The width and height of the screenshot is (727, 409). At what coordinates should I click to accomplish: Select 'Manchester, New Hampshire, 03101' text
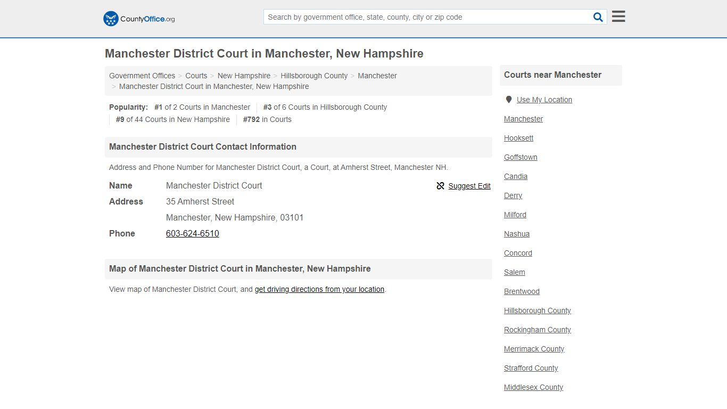pyautogui.click(x=235, y=217)
